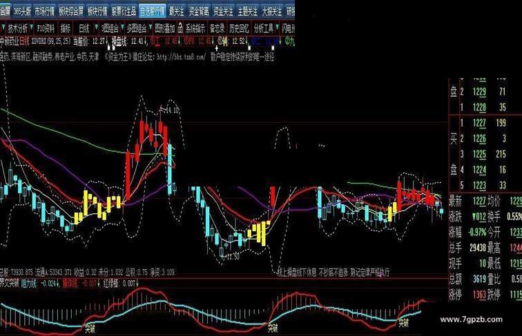Switch to the 大报关注 tab

271,12
